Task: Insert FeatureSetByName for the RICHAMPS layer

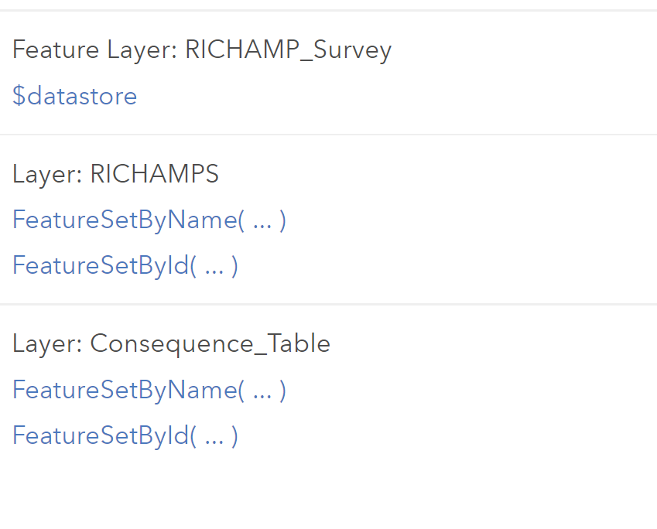Action: pyautogui.click(x=149, y=220)
